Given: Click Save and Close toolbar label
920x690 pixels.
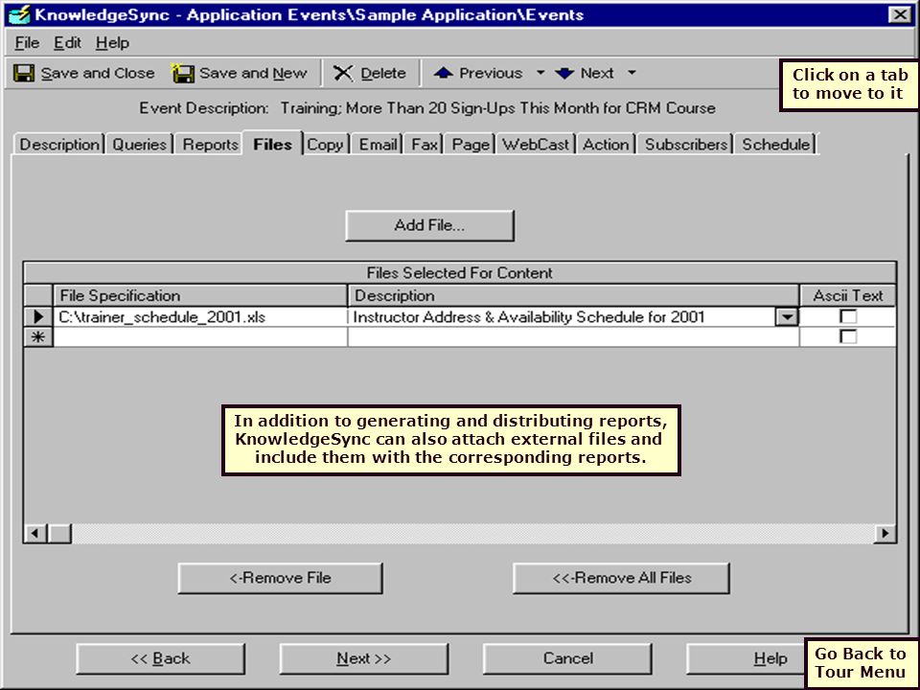Looking at the screenshot, I should click(x=98, y=74).
